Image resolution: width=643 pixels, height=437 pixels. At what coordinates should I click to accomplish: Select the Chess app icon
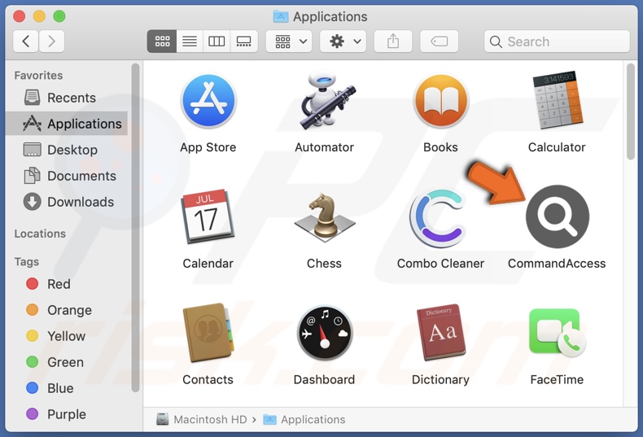point(325,216)
